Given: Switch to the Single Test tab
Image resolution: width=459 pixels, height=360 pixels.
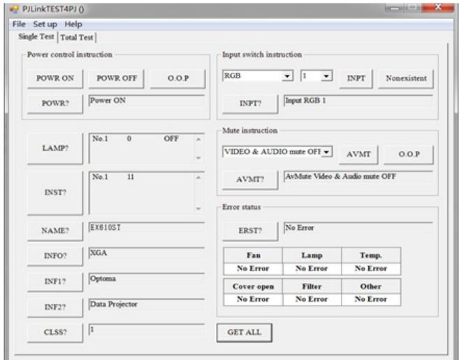Looking at the screenshot, I should [x=36, y=36].
